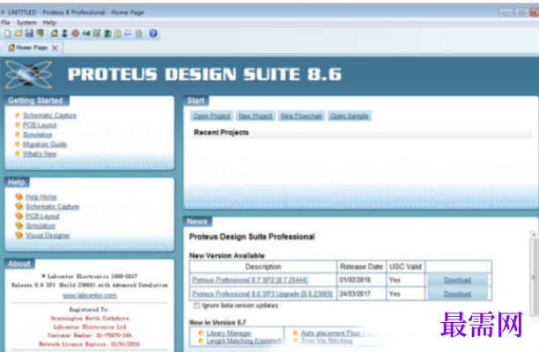Open Proteus Professional 8.7 SP2 link
Image resolution: width=539 pixels, height=352 pixels.
(x=249, y=280)
